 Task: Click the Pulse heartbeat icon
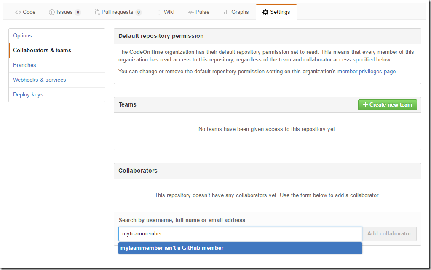191,12
